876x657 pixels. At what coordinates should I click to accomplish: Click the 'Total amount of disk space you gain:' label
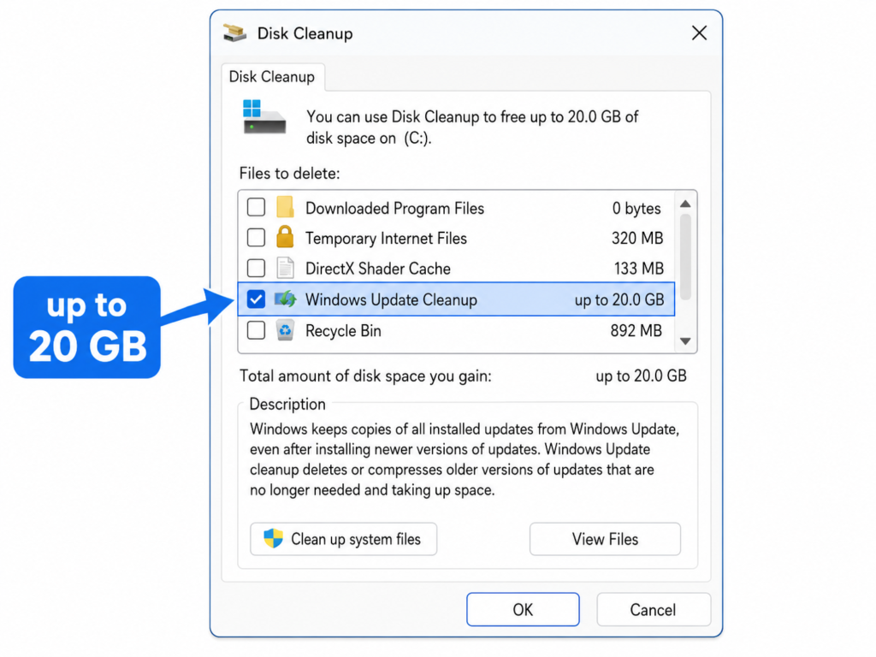365,376
